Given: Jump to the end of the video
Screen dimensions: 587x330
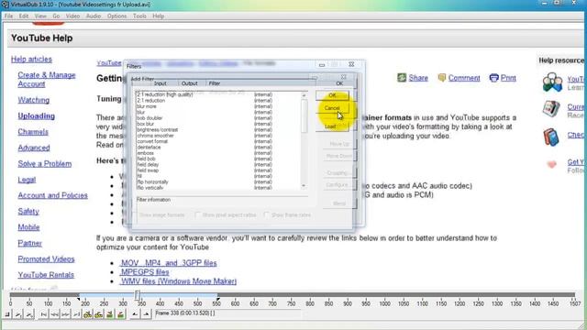Looking at the screenshot, I should (x=76, y=314).
